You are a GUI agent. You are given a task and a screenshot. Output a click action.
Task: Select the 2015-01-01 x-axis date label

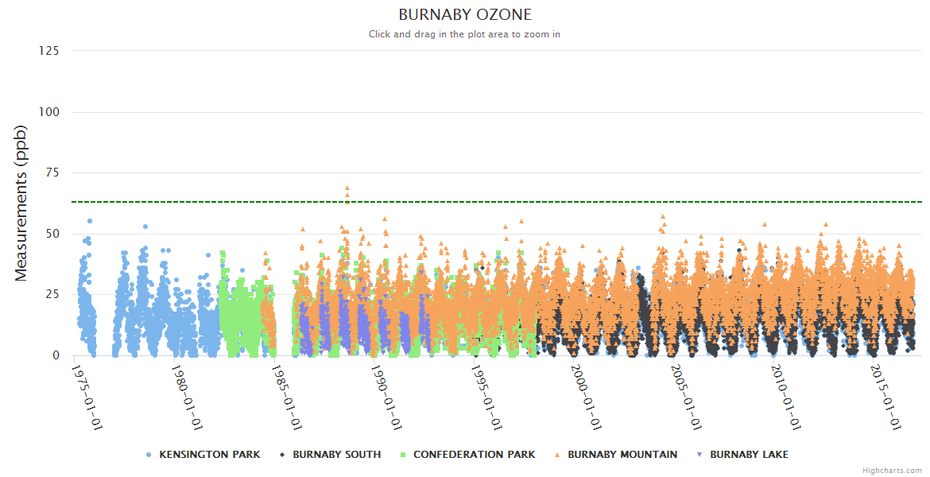[887, 396]
